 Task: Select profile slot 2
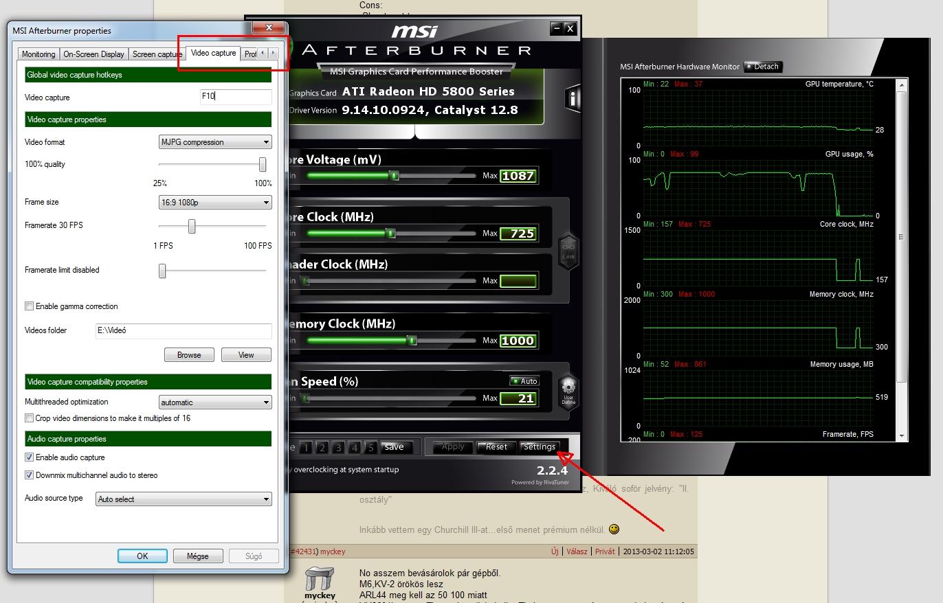pos(322,448)
